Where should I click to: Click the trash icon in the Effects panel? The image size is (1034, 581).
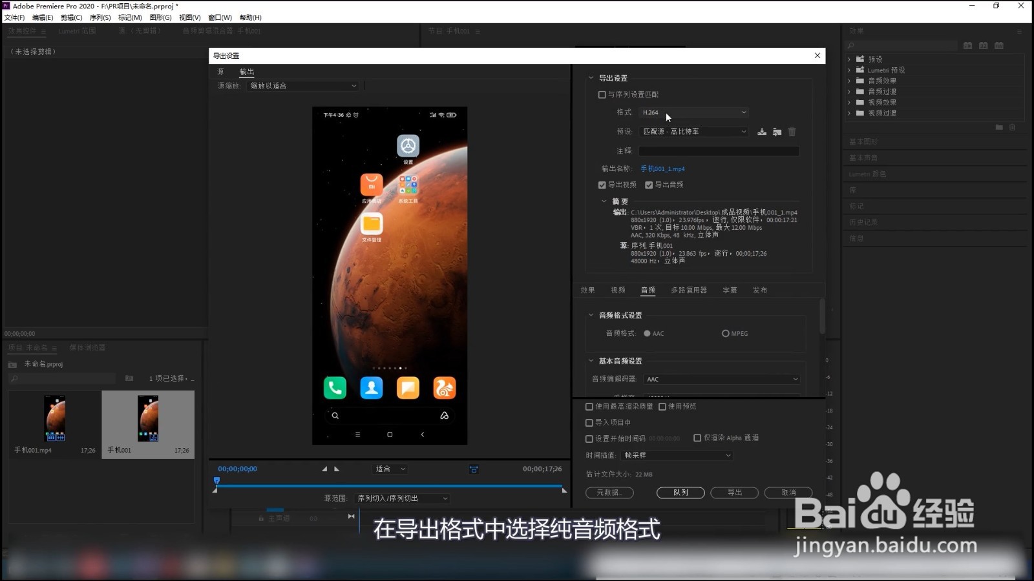(x=1012, y=127)
